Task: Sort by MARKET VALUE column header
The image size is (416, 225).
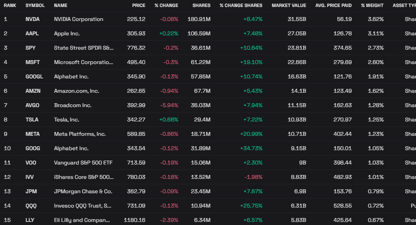Action: tap(289, 5)
